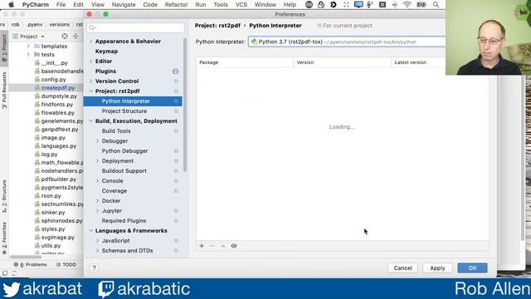Viewport: 531px width, 299px height.
Task: Open the Refactor menu
Action: tap(176, 5)
